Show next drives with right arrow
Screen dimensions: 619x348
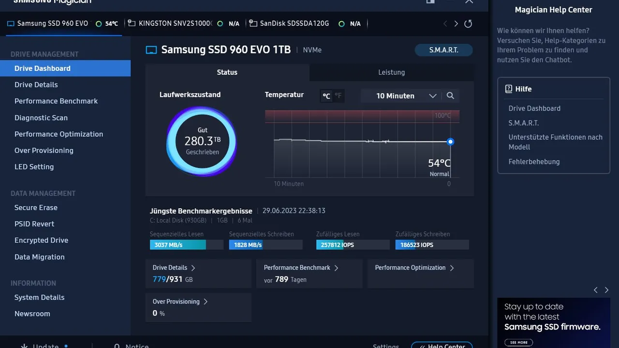coord(456,24)
